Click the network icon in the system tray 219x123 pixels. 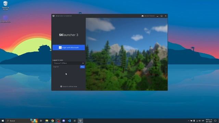(197, 121)
